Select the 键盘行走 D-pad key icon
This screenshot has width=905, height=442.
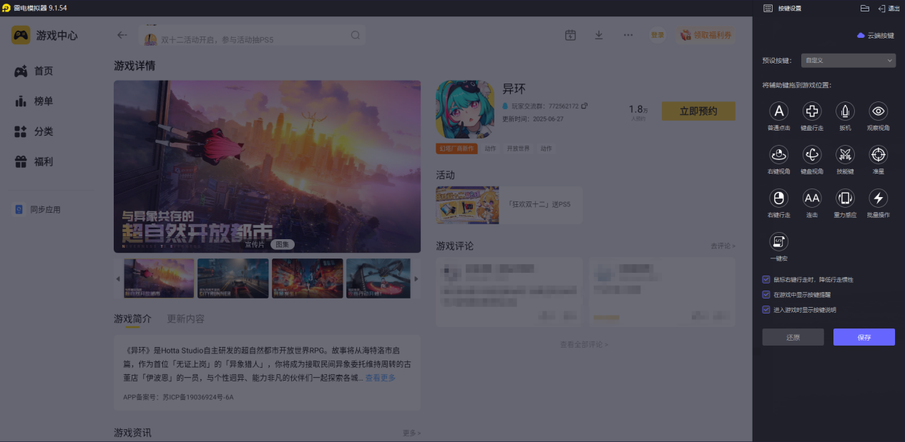(x=812, y=111)
